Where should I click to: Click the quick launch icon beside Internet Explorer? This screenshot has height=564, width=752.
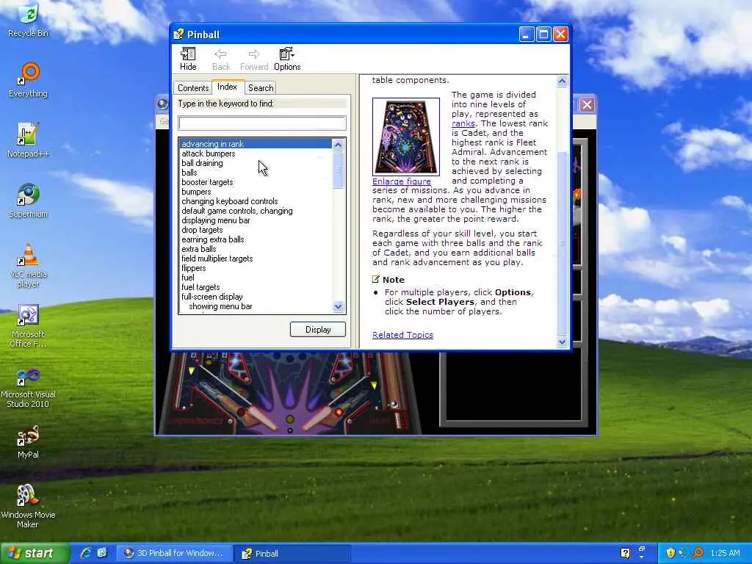pos(101,553)
